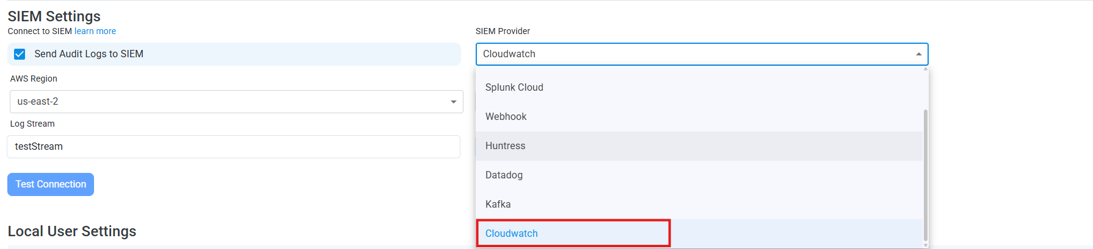Open the AWS Region dropdown
Image resolution: width=1093 pixels, height=249 pixels.
(236, 102)
